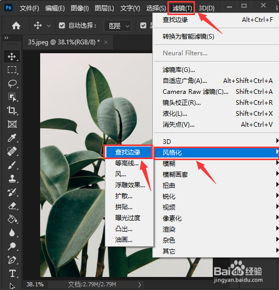
Task: Choose 浮雕效果... filter
Action: coord(129,185)
